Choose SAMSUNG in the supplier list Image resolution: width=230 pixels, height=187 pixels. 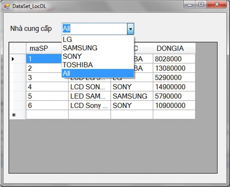pos(98,48)
